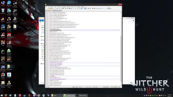Open the File menu in Notepad++
Screen dimensions: 173x97
46,7
